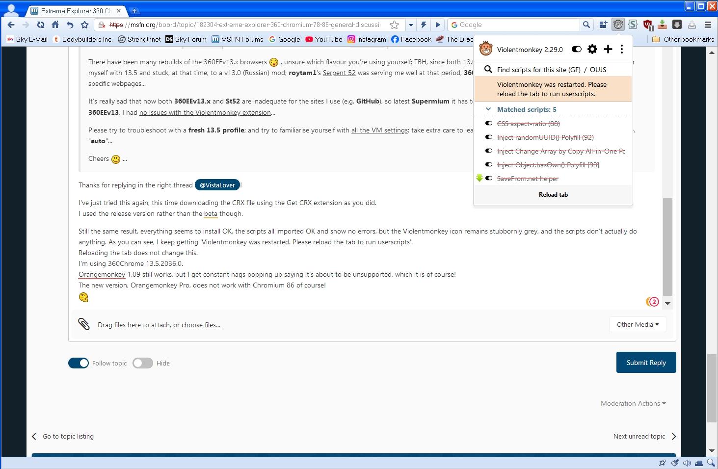Open the uBlock Origin shield icon
The image size is (718, 469).
648,25
